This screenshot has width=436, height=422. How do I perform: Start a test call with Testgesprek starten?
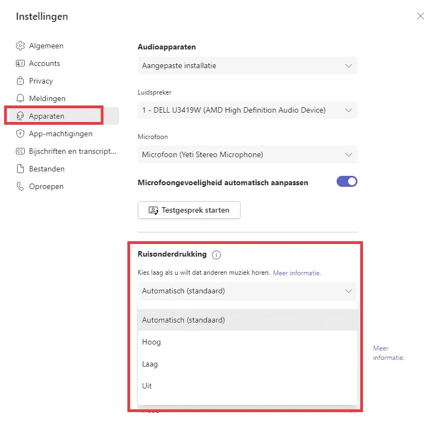pos(188,210)
